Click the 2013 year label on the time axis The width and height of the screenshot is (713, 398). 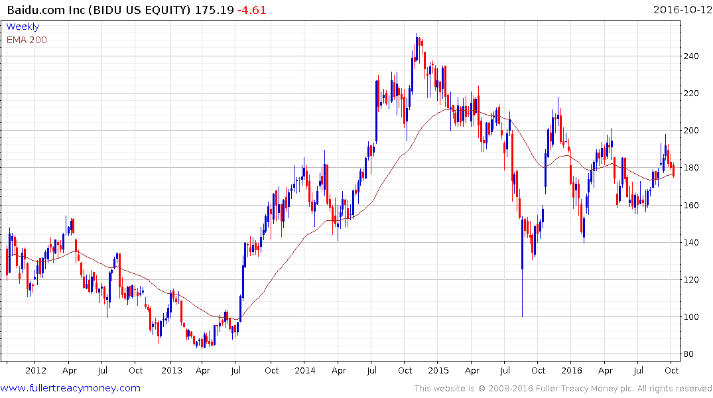click(x=172, y=370)
